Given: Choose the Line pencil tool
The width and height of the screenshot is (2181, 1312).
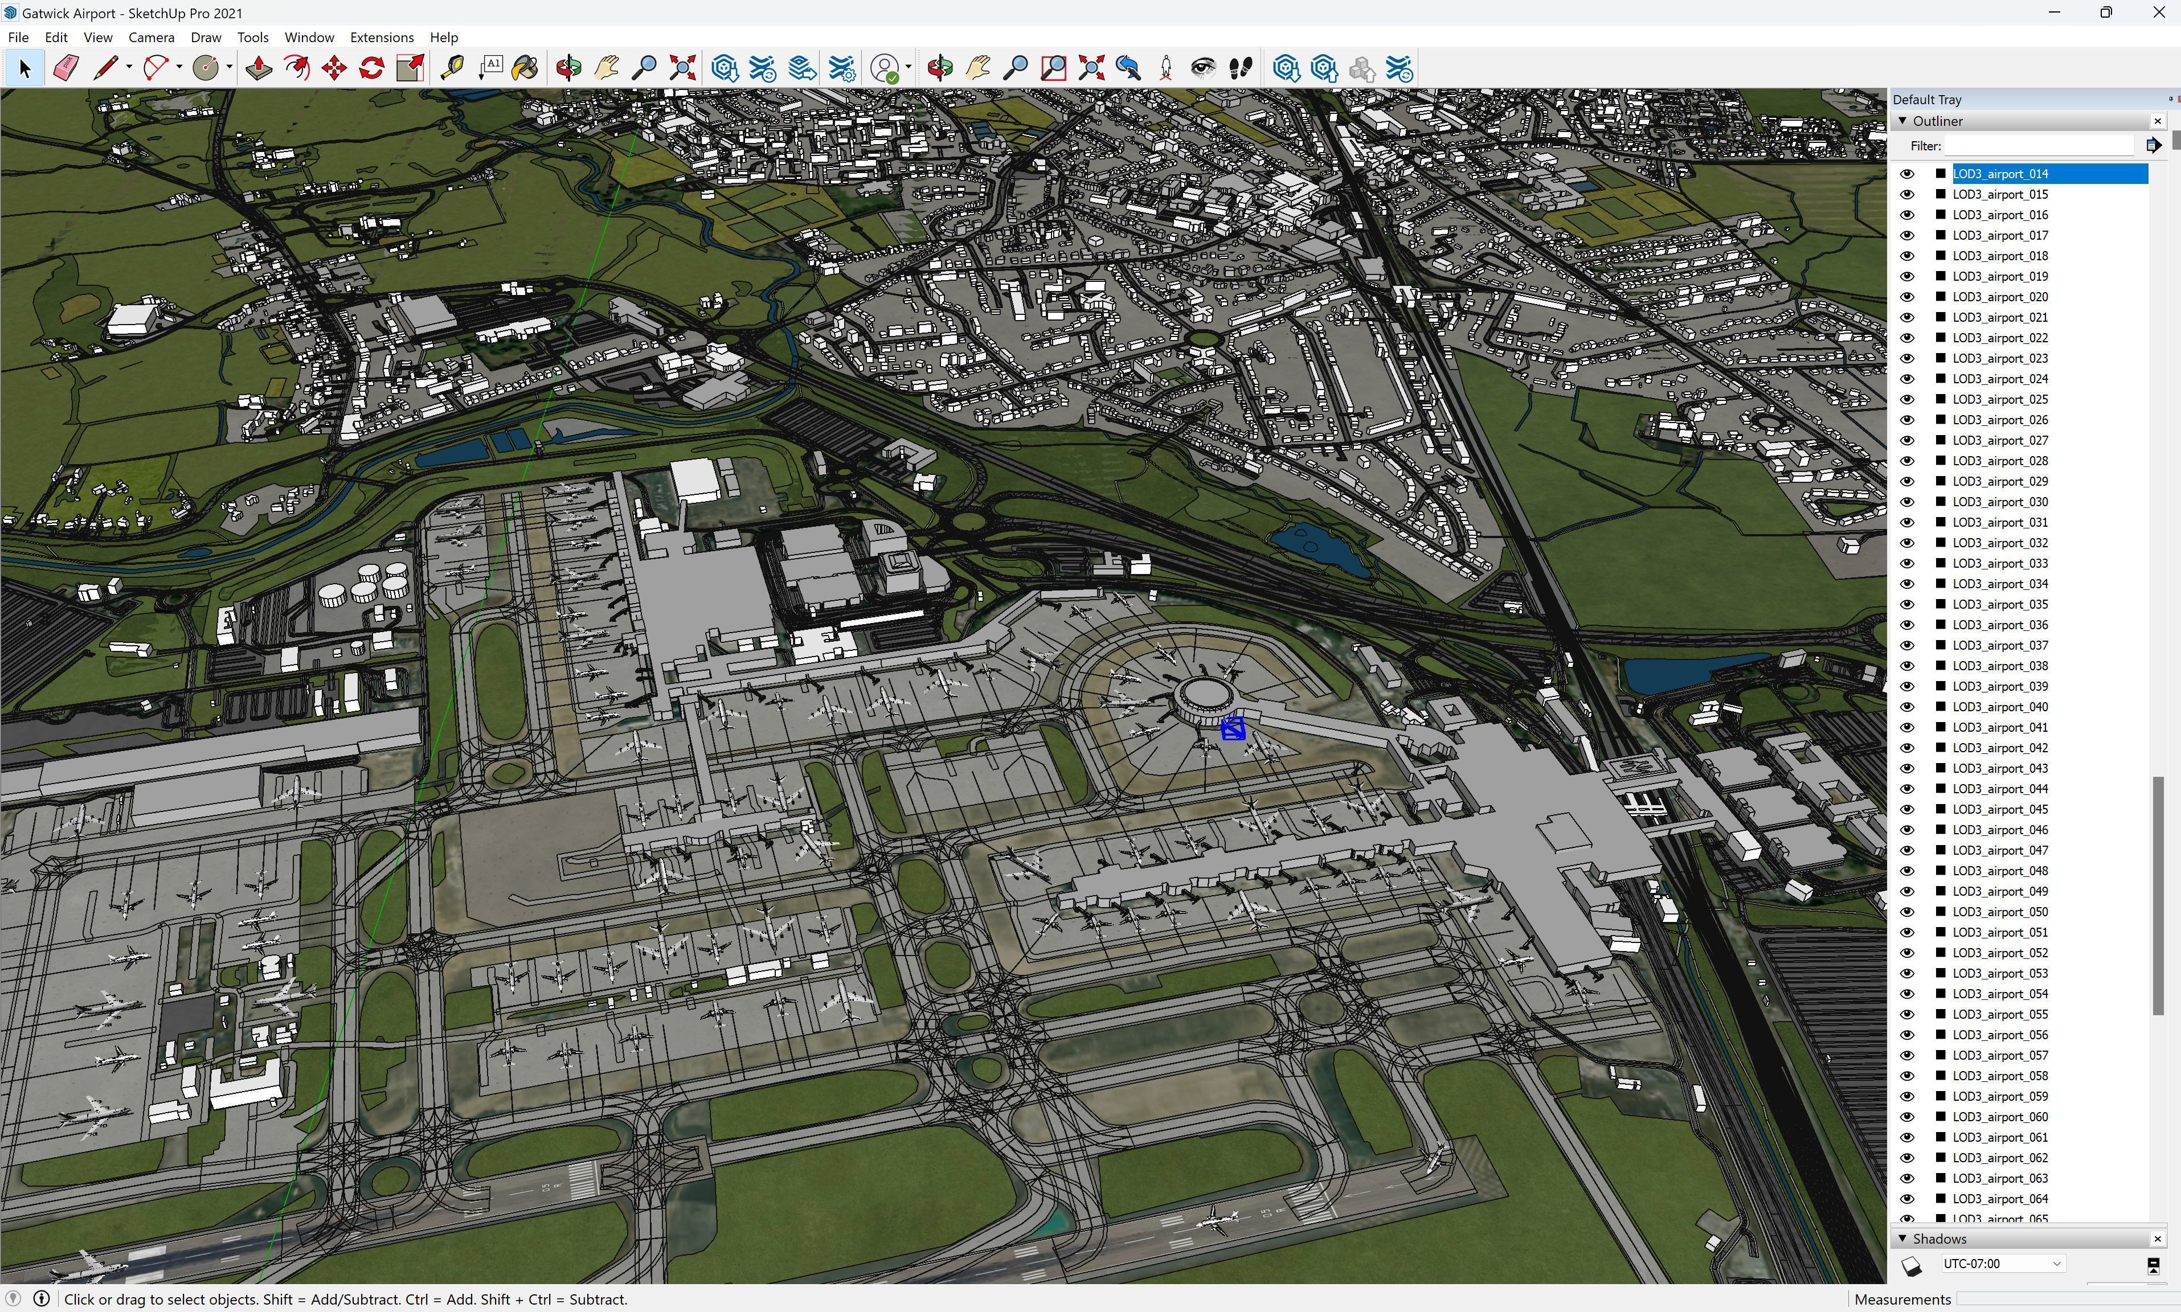Looking at the screenshot, I should [x=105, y=68].
